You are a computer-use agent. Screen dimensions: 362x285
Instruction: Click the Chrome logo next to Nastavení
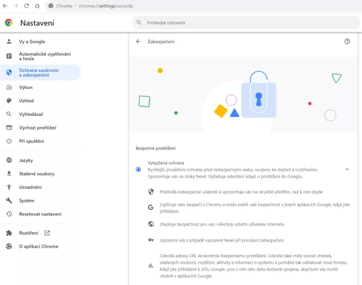point(9,23)
